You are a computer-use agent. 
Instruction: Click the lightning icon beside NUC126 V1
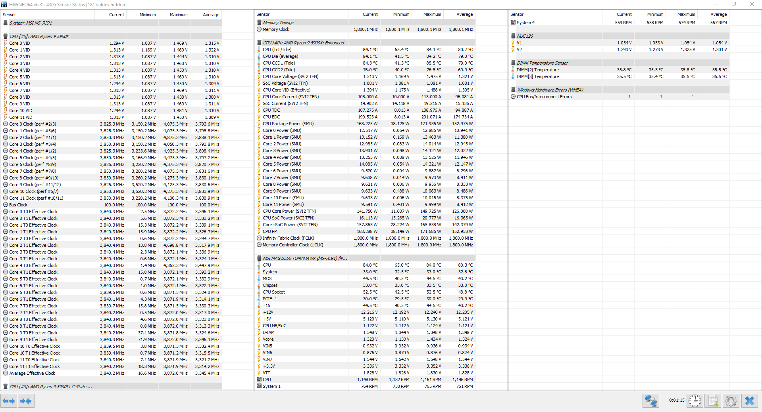pos(513,43)
